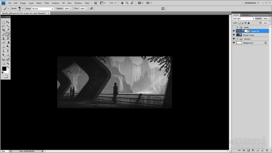
Task: Select the Path Selection tool
Action: click(3, 55)
